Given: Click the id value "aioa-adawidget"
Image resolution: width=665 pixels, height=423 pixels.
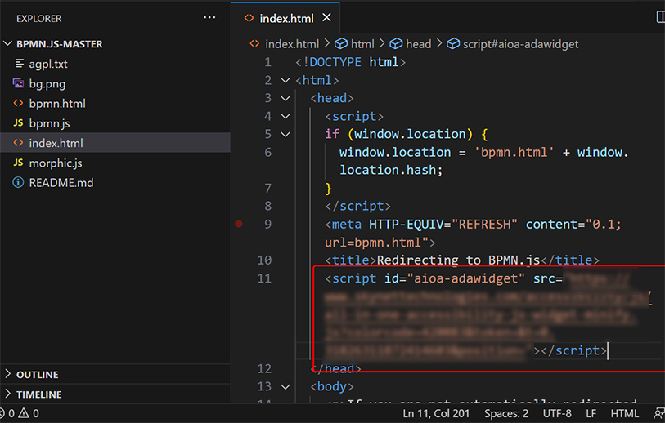Looking at the screenshot, I should [465, 278].
